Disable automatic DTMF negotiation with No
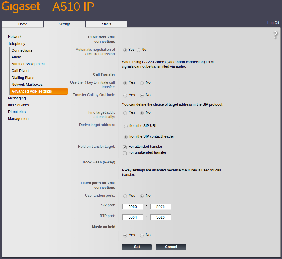 coord(139,50)
